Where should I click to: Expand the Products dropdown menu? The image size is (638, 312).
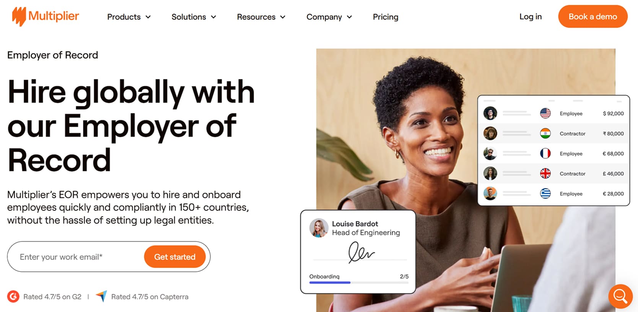click(x=129, y=17)
